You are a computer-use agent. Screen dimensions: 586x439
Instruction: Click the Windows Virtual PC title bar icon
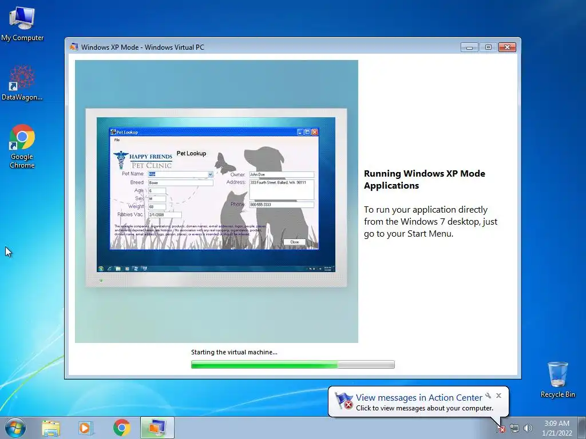(x=74, y=47)
